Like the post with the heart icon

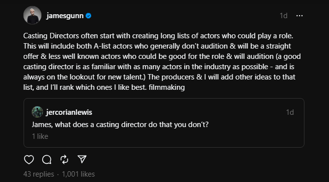tap(29, 159)
